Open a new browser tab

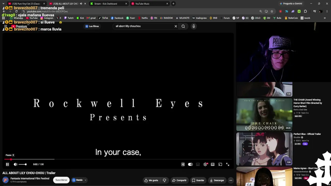click(x=173, y=4)
